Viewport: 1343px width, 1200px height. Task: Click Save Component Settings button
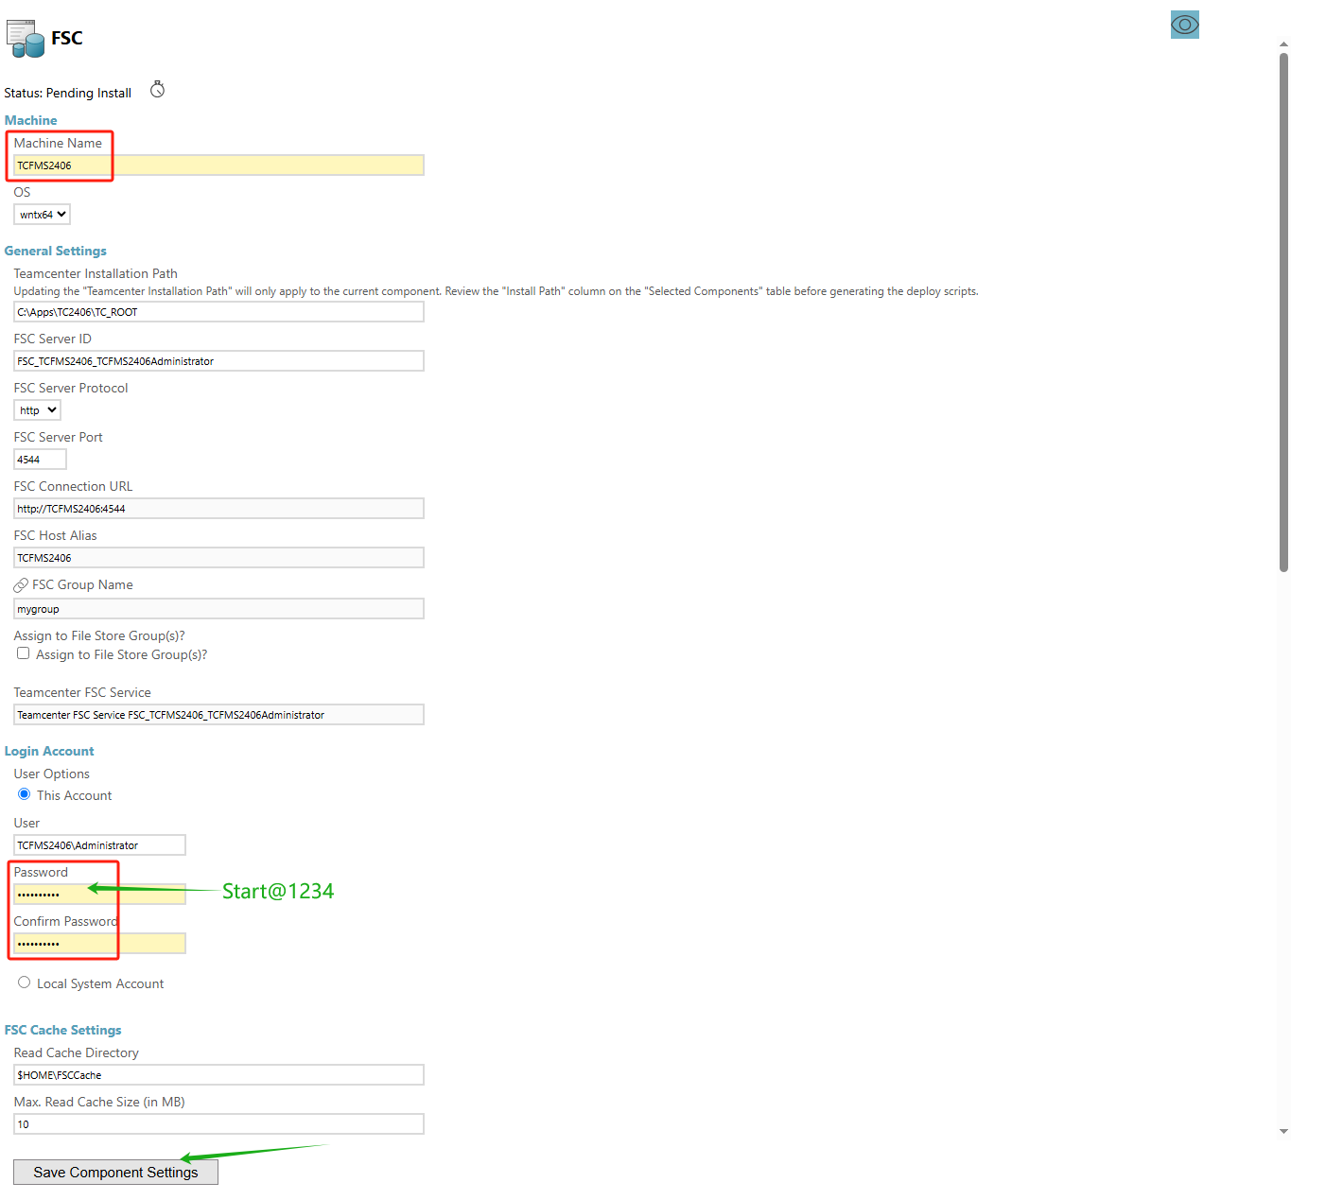tap(115, 1173)
